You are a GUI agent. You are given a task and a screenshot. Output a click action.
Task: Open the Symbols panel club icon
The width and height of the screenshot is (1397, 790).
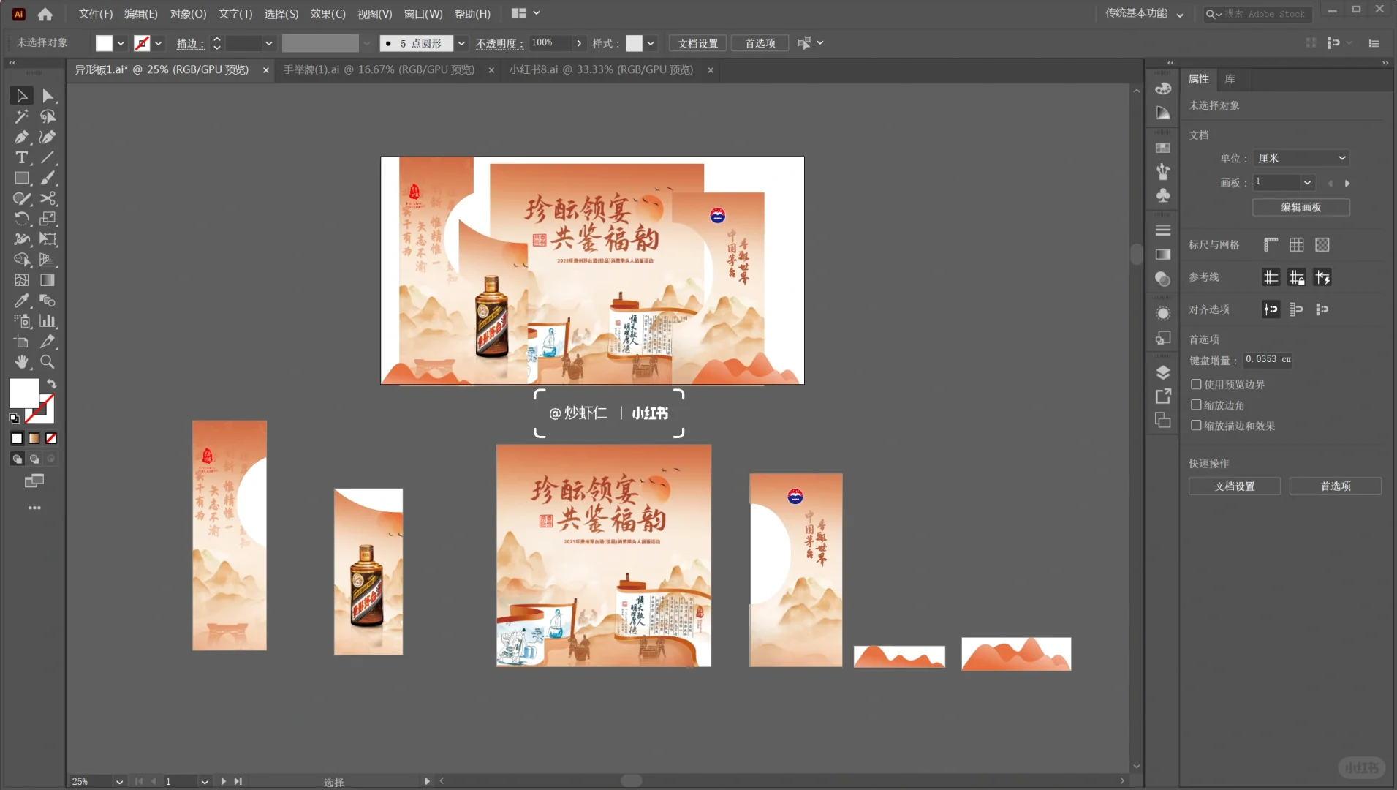click(1163, 195)
